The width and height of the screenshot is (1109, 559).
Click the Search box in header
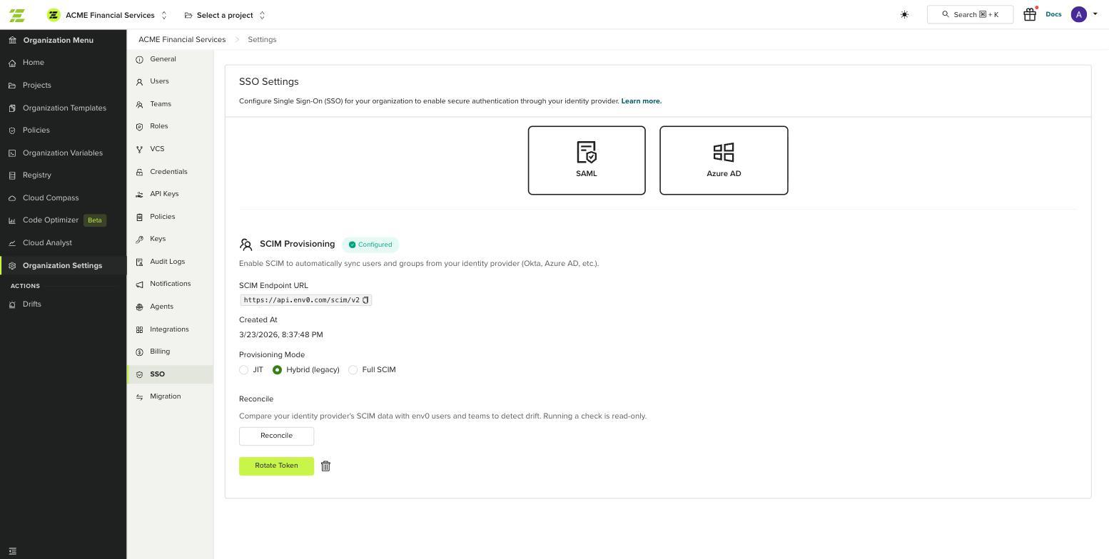point(970,14)
